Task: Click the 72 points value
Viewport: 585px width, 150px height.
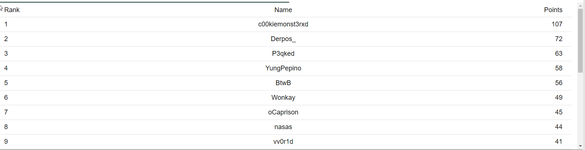Action: coord(558,39)
